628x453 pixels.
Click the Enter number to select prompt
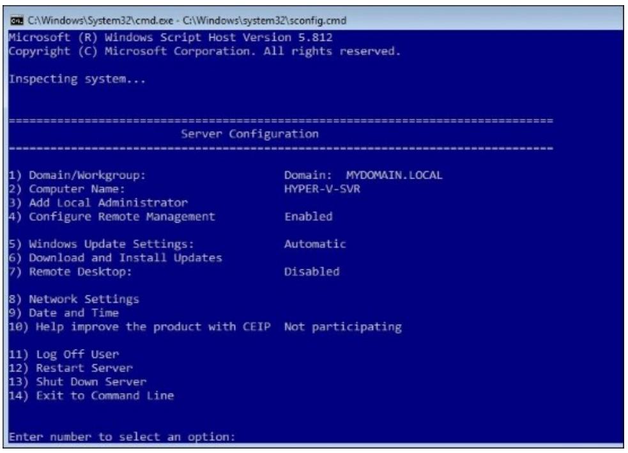tap(122, 436)
